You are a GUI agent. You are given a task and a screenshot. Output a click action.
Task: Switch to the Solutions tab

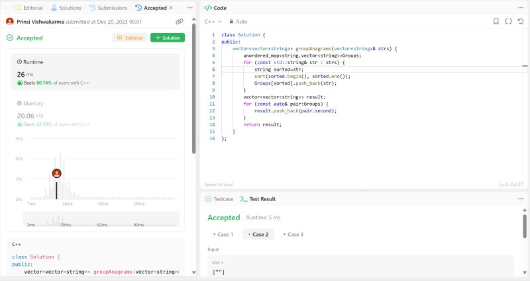66,8
